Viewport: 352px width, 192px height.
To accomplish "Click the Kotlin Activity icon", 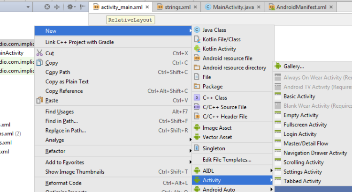I will 197,49.
